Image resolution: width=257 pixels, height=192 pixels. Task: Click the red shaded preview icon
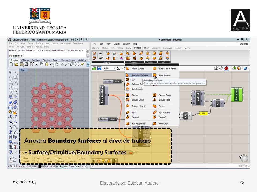tap(226, 68)
